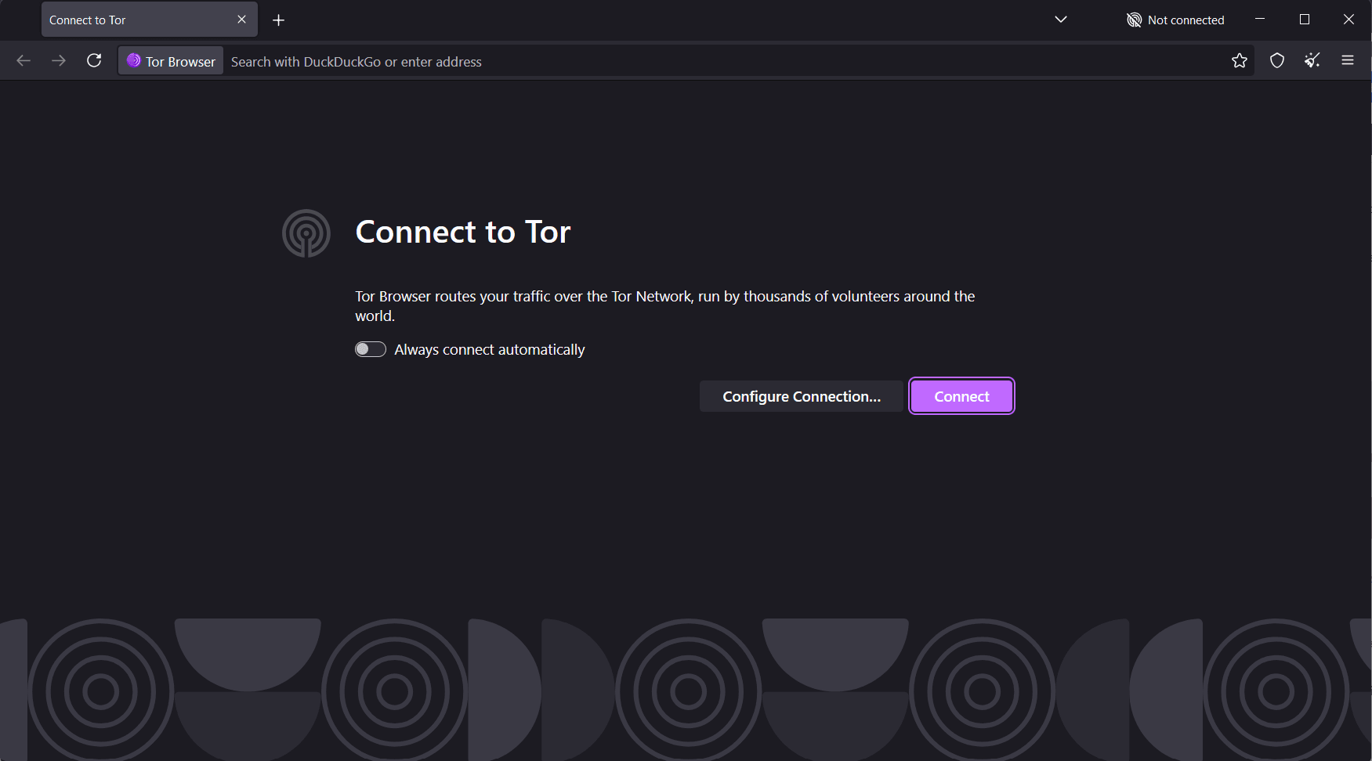Open a new tab with plus button

278,20
